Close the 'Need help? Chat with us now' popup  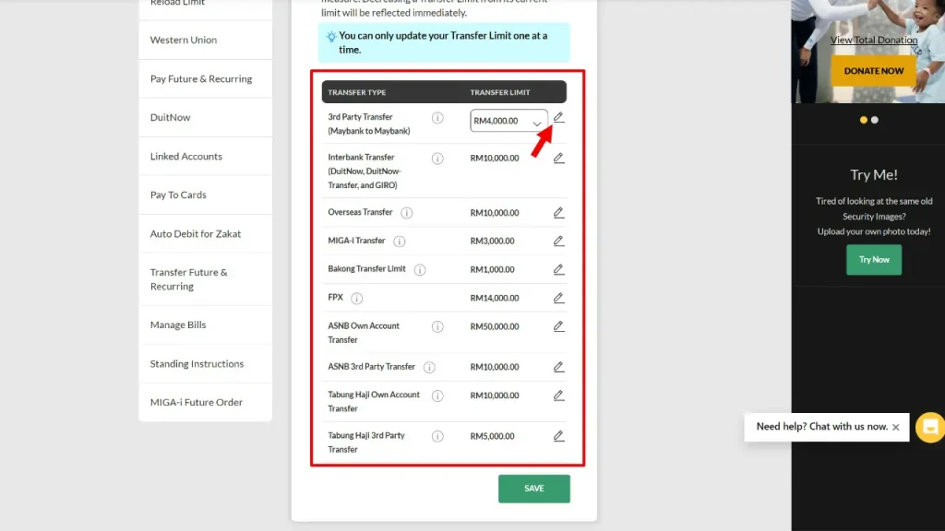[x=895, y=427]
